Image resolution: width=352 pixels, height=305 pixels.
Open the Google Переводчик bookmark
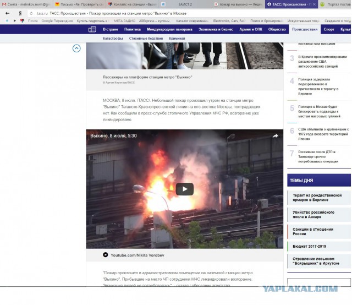coord(57,21)
